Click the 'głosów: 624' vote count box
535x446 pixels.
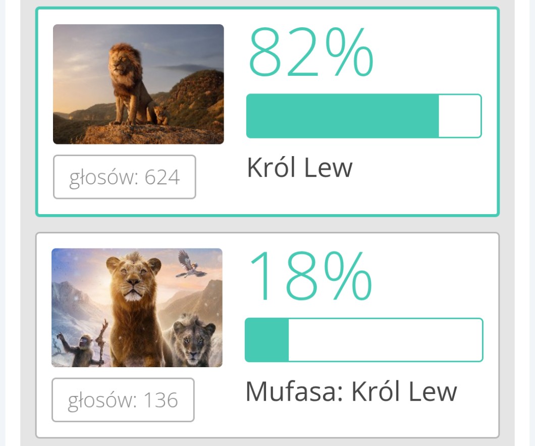pyautogui.click(x=124, y=177)
